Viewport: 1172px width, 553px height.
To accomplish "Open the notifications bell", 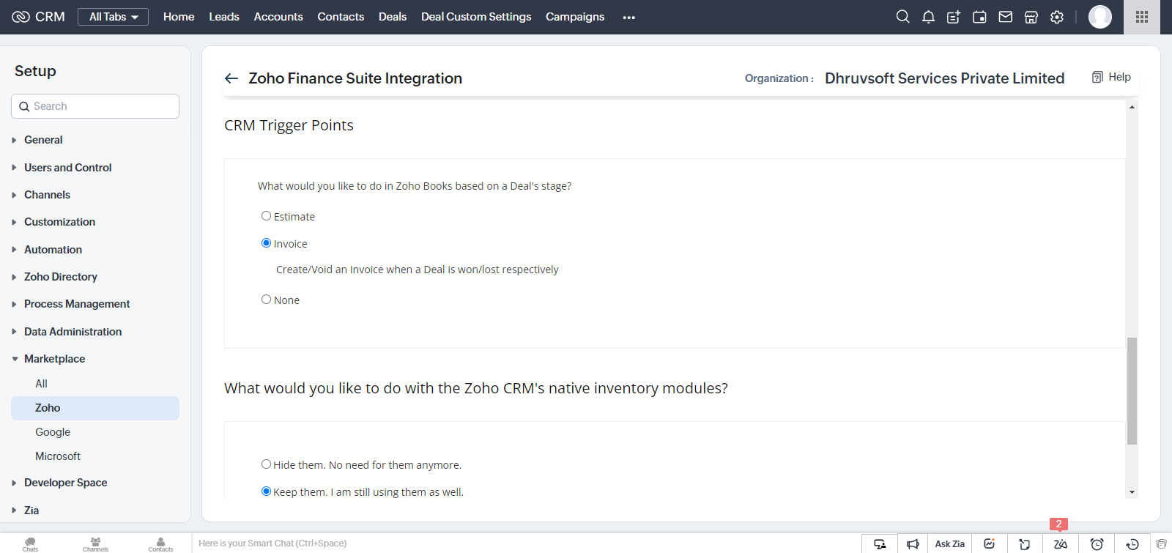I will pos(928,17).
